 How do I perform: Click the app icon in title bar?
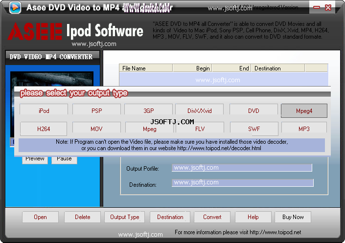(x=15, y=7)
